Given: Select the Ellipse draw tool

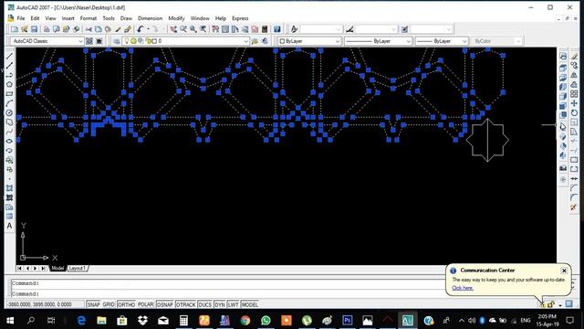Looking at the screenshot, I should (10, 141).
